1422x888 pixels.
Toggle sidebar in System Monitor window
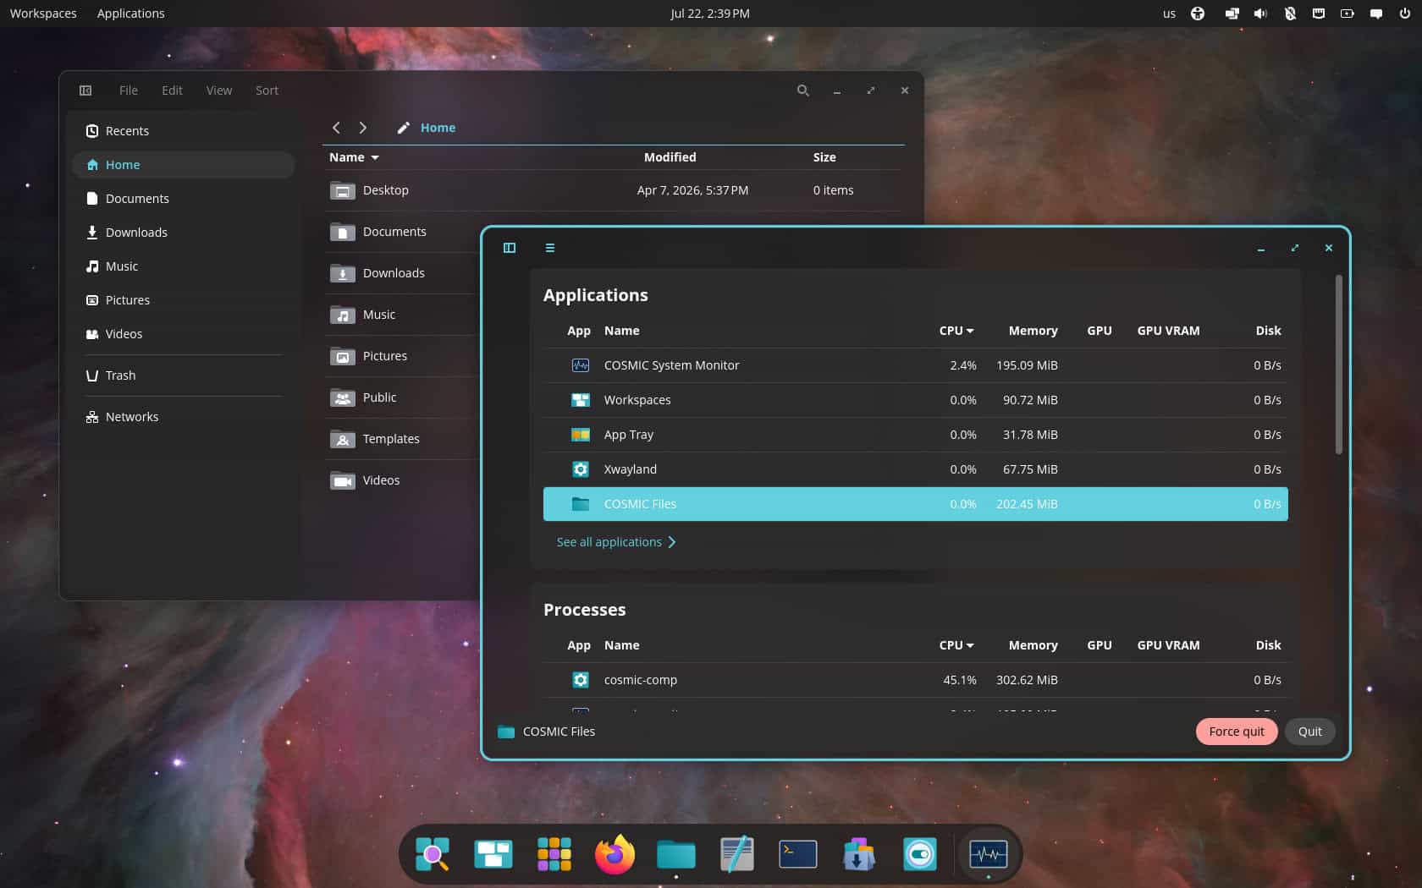[510, 248]
